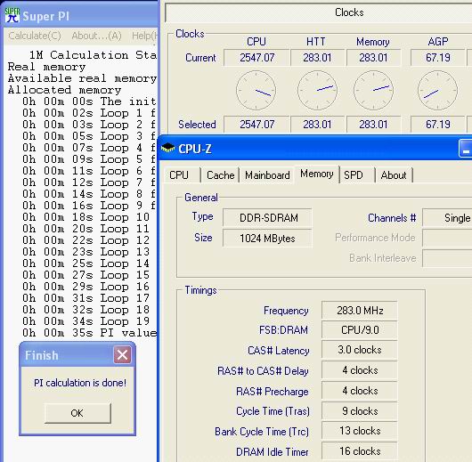Click the Current AGP clock value 67.19

pos(437,58)
